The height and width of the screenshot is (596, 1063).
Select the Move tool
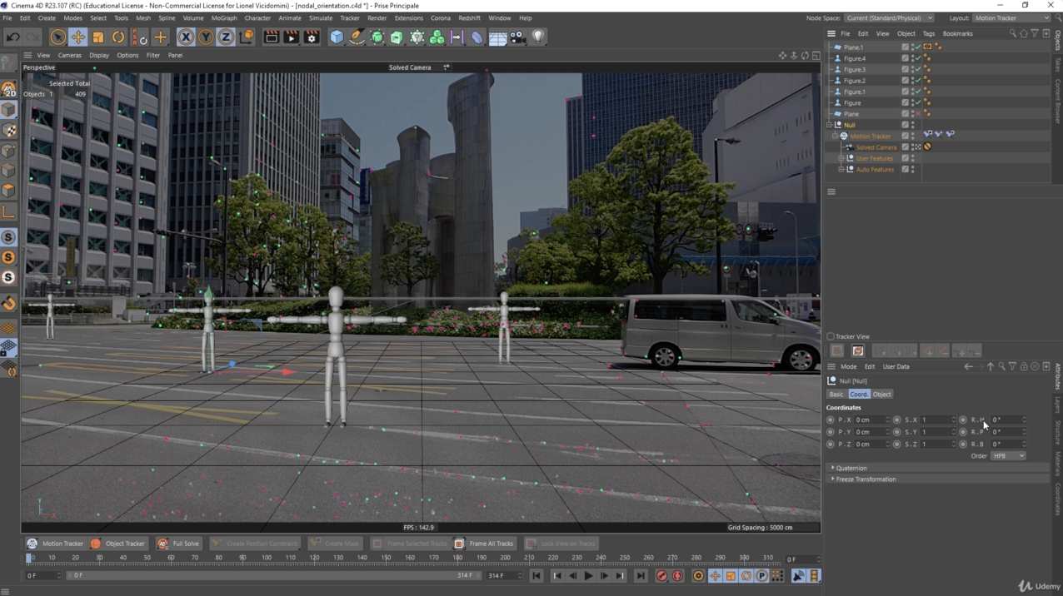(77, 37)
